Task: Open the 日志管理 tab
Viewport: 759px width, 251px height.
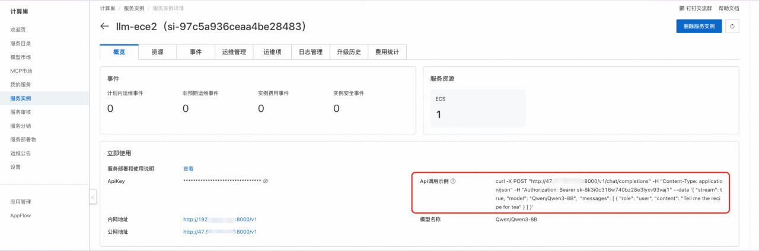Action: [x=310, y=52]
